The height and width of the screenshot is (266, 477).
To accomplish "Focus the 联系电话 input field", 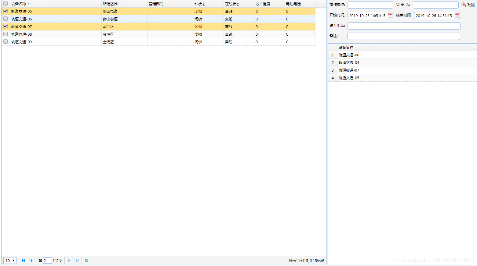I will click(x=404, y=26).
